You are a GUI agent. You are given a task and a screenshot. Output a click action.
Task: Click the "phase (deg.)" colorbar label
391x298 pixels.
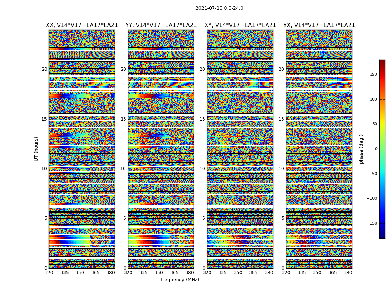[361, 149]
